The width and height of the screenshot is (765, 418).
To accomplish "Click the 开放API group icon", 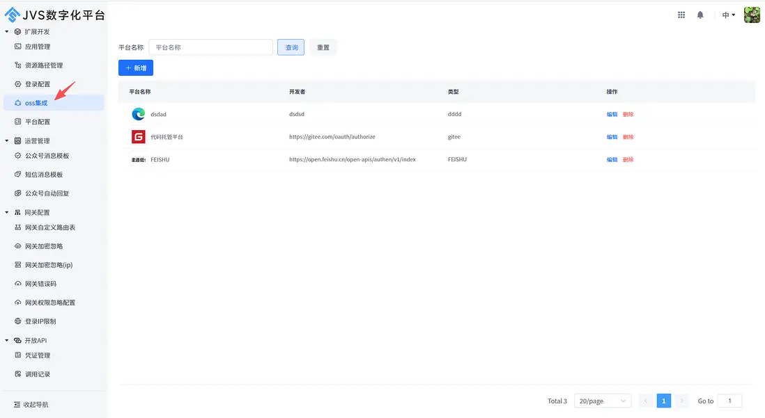I will point(17,341).
